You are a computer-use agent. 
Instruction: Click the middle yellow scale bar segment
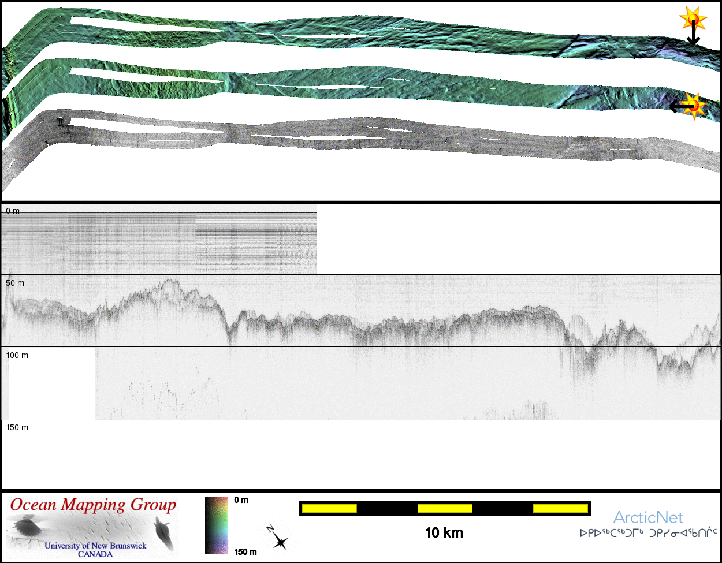[x=445, y=508]
